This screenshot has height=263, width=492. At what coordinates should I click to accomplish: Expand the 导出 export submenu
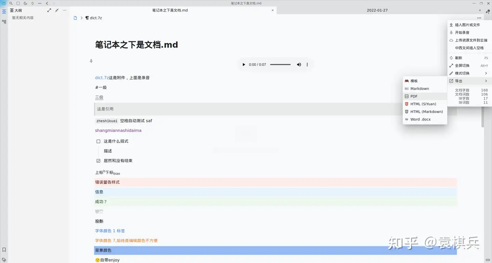click(x=469, y=81)
